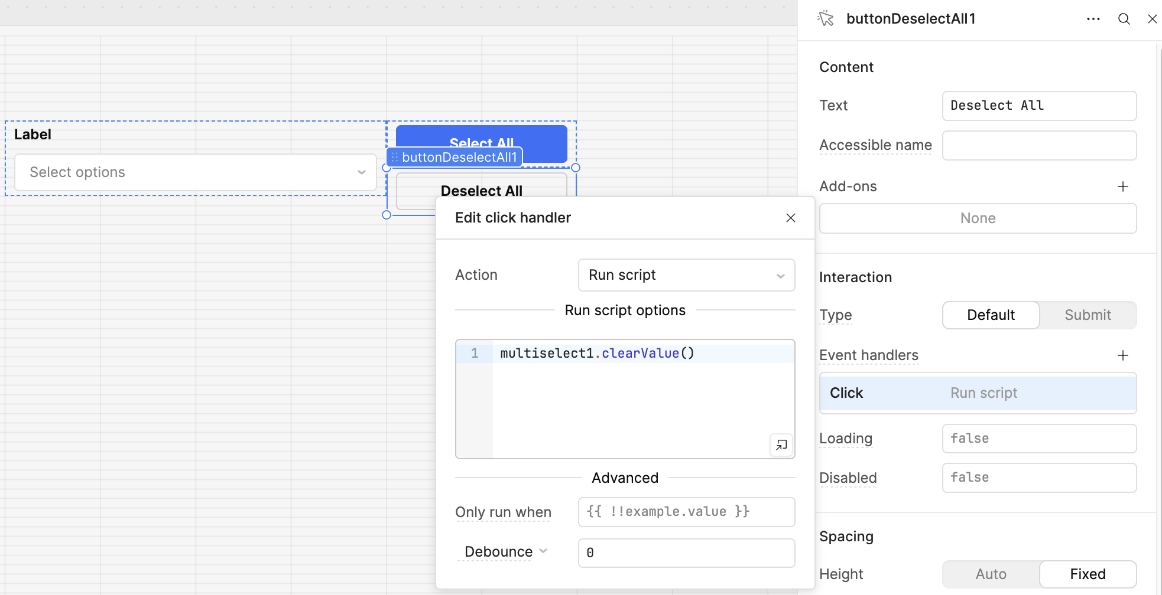1162x595 pixels.
Task: Close the Edit click handler popup
Action: (790, 218)
